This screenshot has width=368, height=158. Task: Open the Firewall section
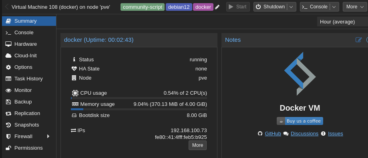pos(29,136)
